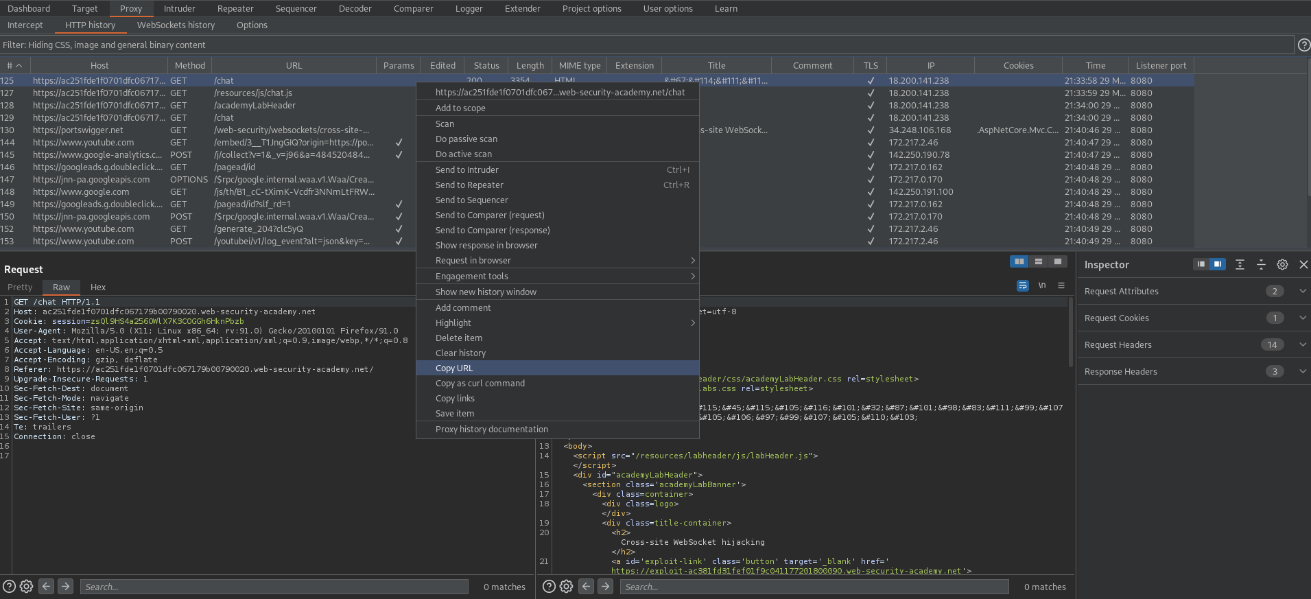
Task: Collapse all Inspector sections icon
Action: pyautogui.click(x=1261, y=265)
